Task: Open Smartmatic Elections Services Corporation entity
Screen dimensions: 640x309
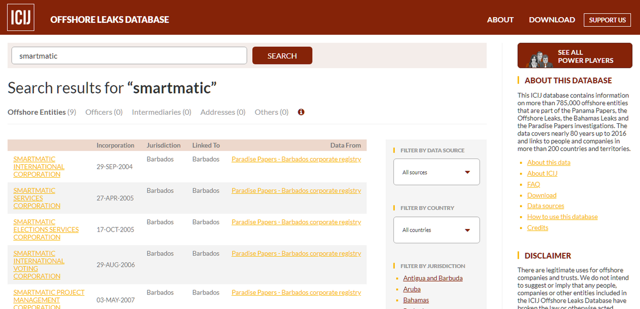Action: pos(46,229)
